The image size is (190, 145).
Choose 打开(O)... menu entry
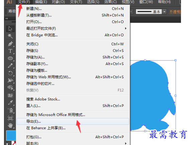pyautogui.click(x=73, y=22)
